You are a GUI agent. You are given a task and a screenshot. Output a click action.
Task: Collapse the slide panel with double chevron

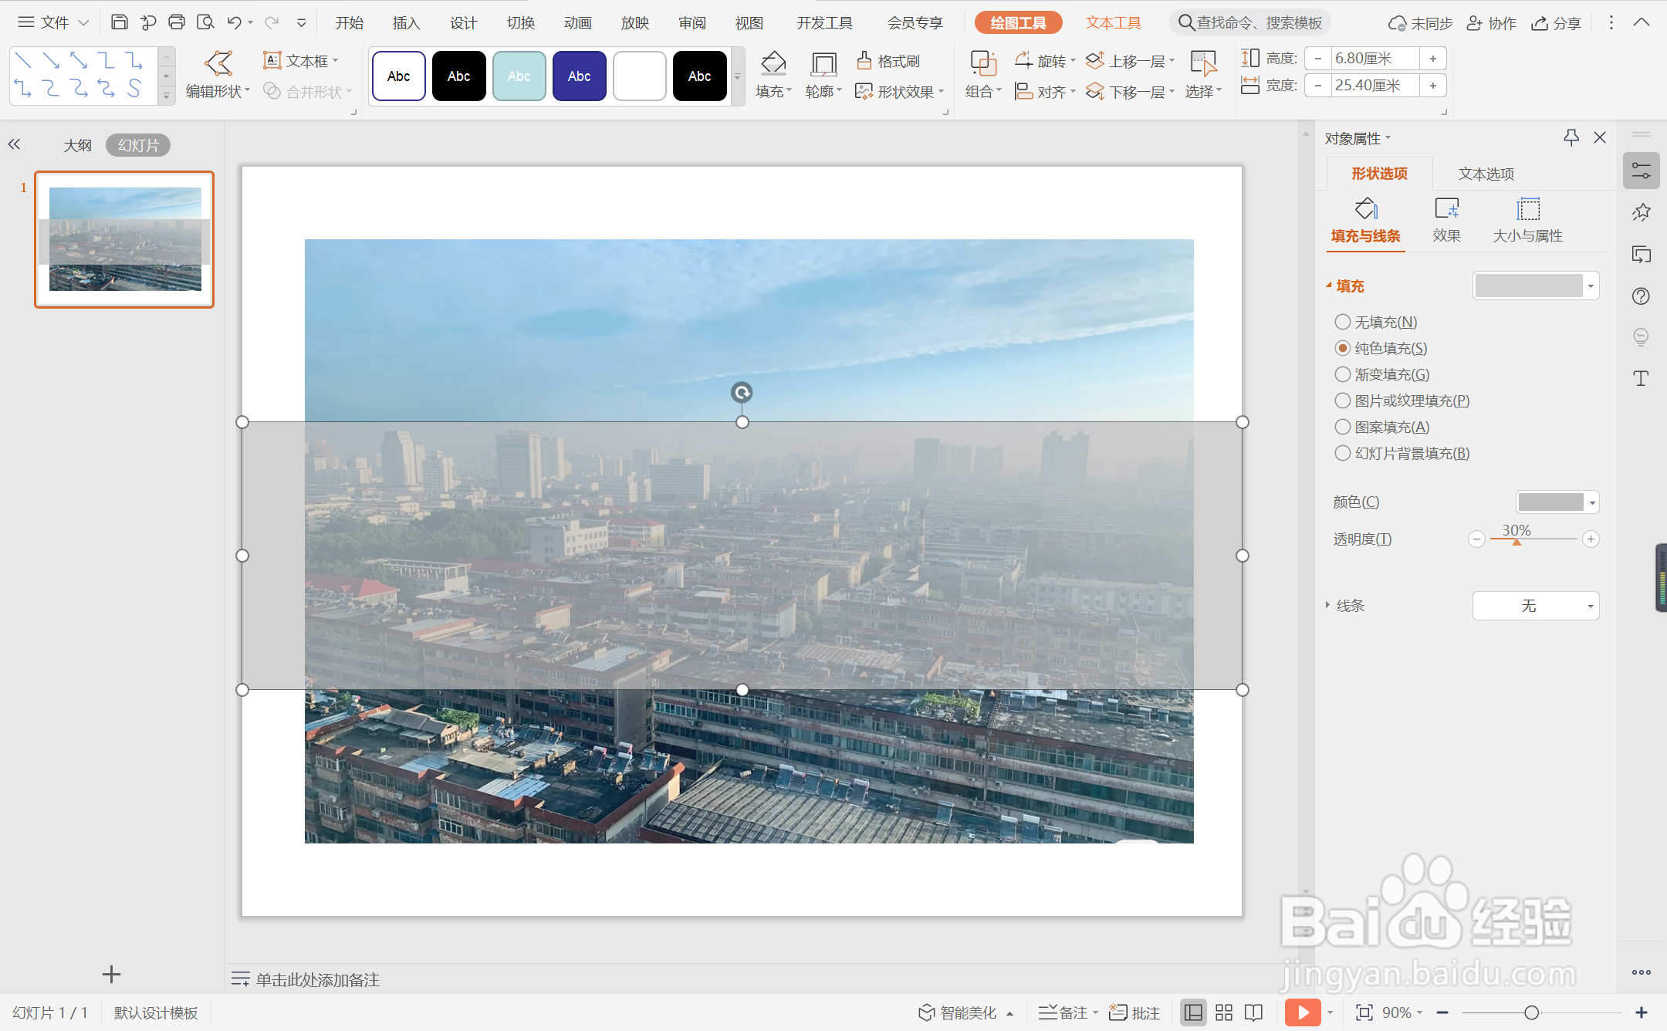click(x=14, y=144)
